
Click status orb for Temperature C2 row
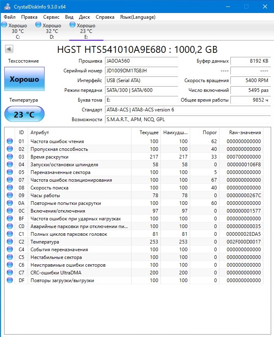[x=10, y=242]
